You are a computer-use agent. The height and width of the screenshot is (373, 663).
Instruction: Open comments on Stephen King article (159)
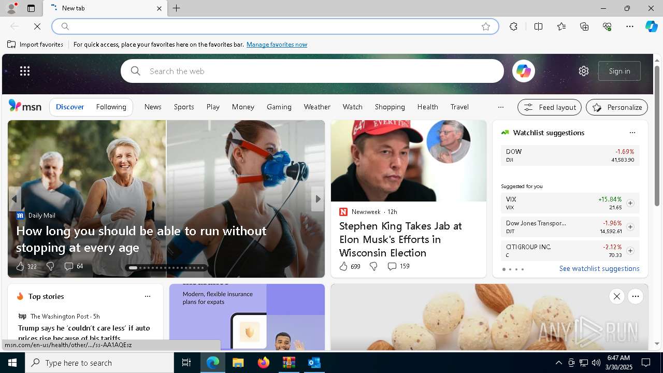point(398,266)
